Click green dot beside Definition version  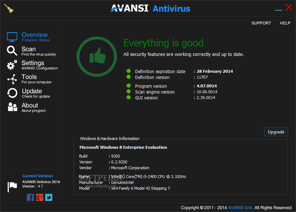point(129,77)
